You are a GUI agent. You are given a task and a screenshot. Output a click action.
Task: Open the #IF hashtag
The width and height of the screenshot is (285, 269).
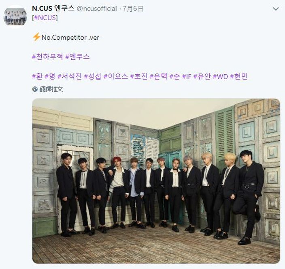pyautogui.click(x=187, y=76)
